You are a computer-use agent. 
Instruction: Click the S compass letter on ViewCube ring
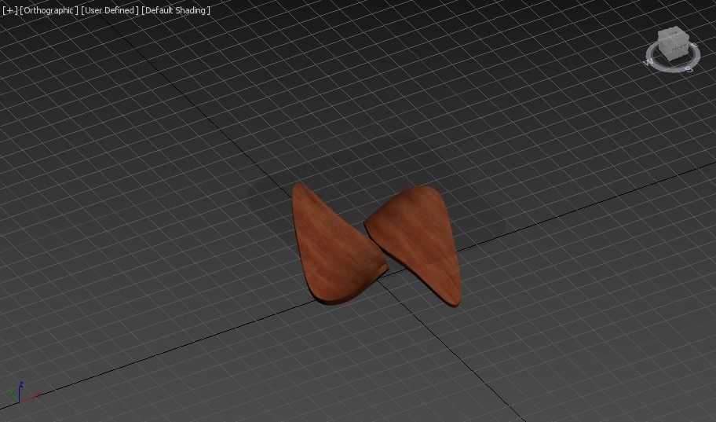click(x=689, y=69)
